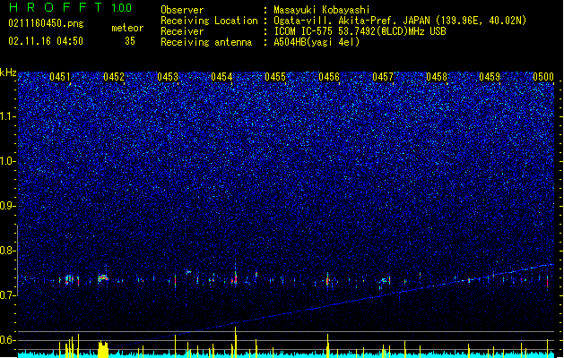
Task: Click the Observer label
Action: click(x=182, y=10)
